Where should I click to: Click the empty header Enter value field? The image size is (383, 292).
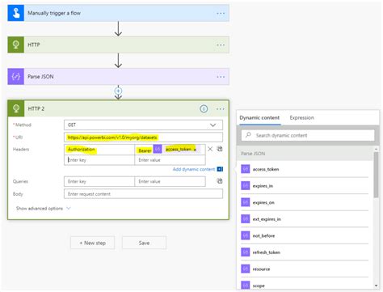[170, 160]
